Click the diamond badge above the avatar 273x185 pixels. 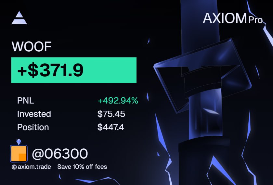(18, 142)
